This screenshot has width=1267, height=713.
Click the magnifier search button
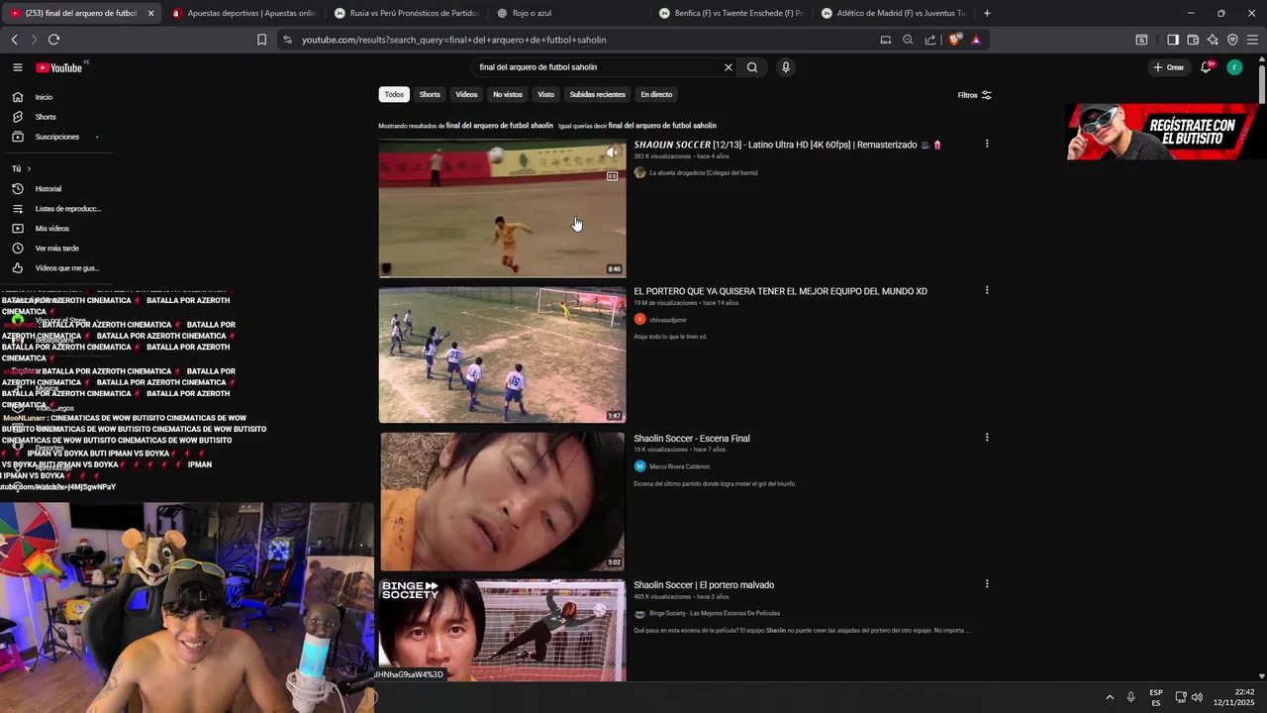click(x=752, y=67)
